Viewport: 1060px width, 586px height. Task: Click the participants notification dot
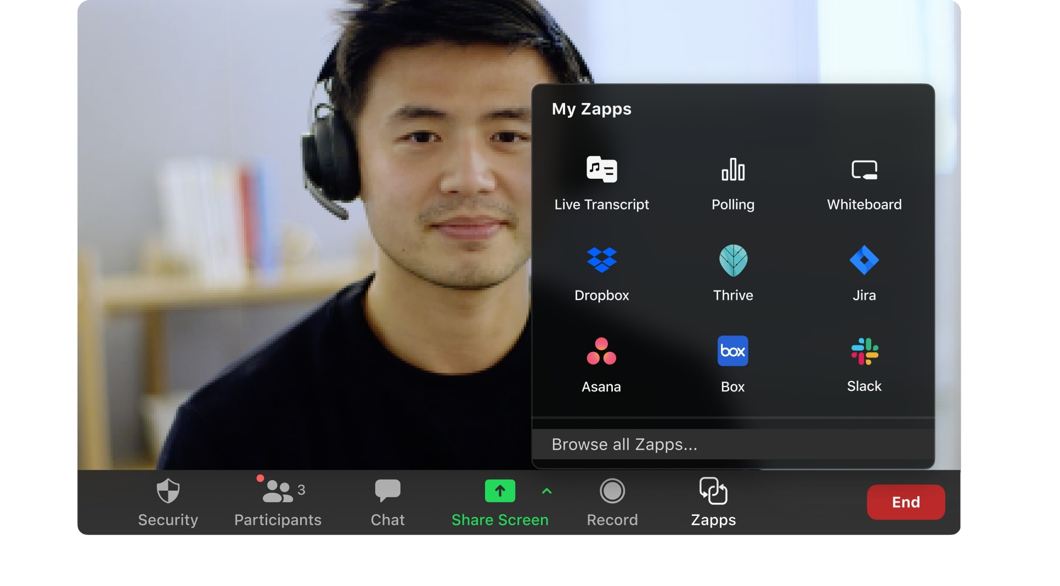pyautogui.click(x=261, y=477)
